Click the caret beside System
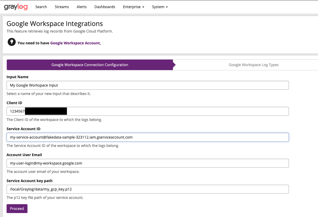The height and width of the screenshot is (217, 318). pyautogui.click(x=167, y=7)
